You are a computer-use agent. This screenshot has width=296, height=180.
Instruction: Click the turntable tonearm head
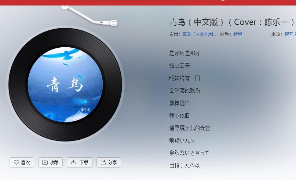tap(112, 23)
